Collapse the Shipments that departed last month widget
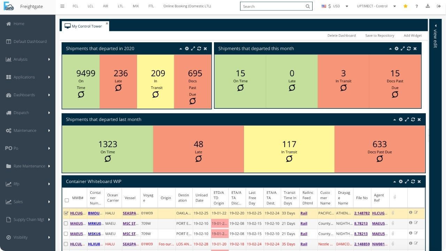The width and height of the screenshot is (446, 251). tap(395, 119)
